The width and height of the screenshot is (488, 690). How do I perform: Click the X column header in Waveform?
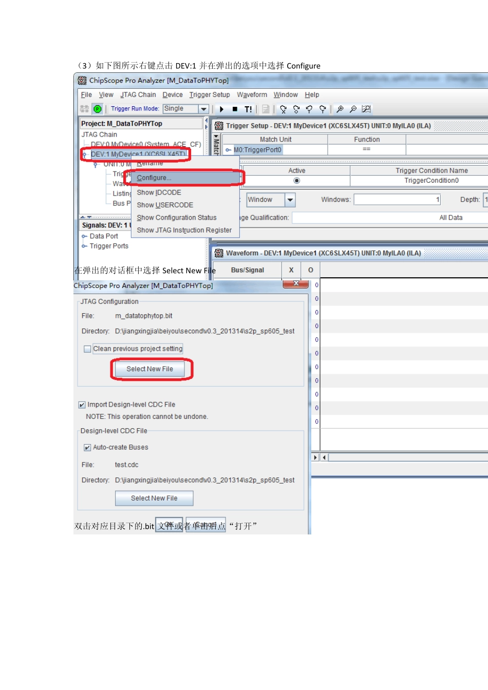point(291,270)
